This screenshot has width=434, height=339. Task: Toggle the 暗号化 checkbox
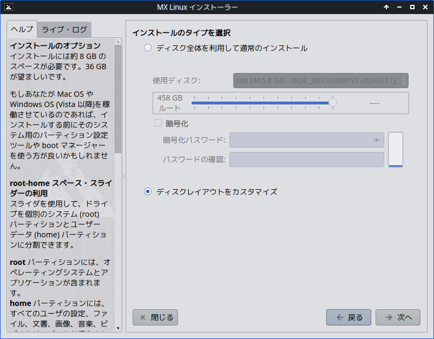tap(158, 123)
